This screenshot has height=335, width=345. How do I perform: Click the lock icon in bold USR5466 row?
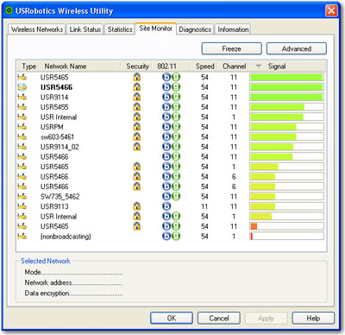(x=137, y=86)
